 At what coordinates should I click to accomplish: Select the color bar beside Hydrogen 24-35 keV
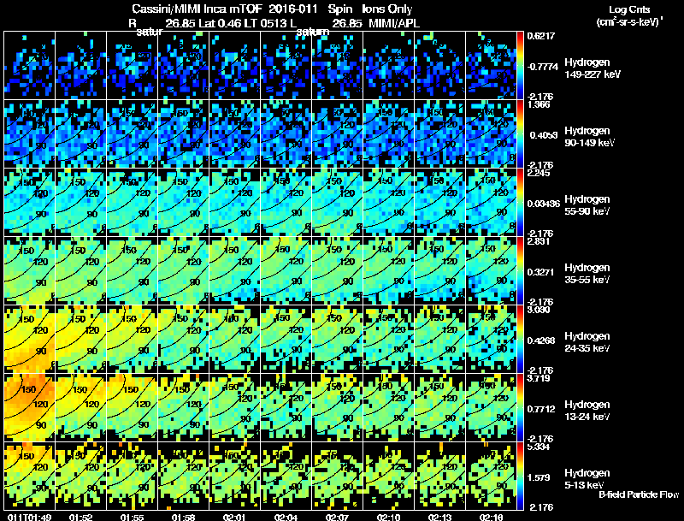520,339
